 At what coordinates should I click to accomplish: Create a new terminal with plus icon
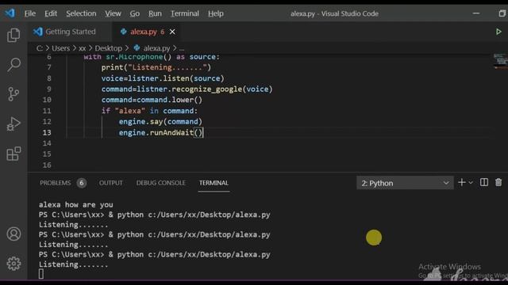[462, 183]
